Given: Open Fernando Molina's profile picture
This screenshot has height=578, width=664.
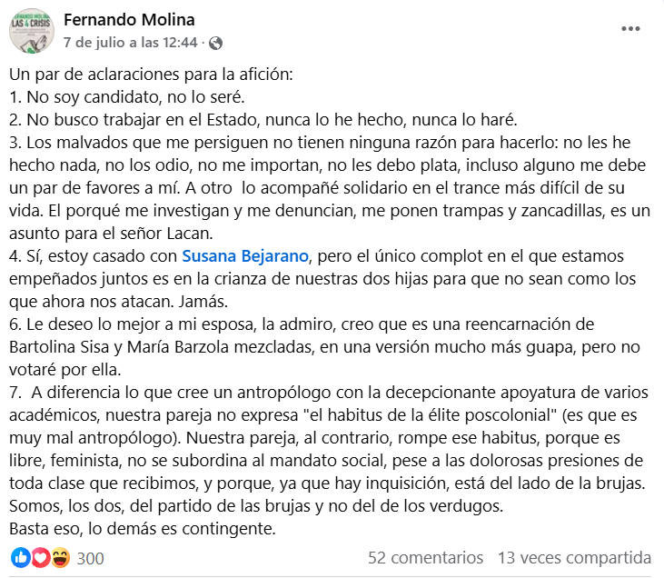Looking at the screenshot, I should [x=32, y=31].
